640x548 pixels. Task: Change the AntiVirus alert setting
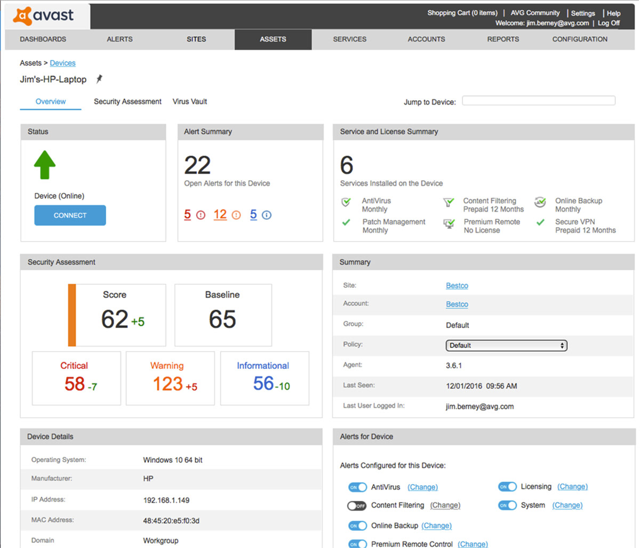(x=422, y=487)
